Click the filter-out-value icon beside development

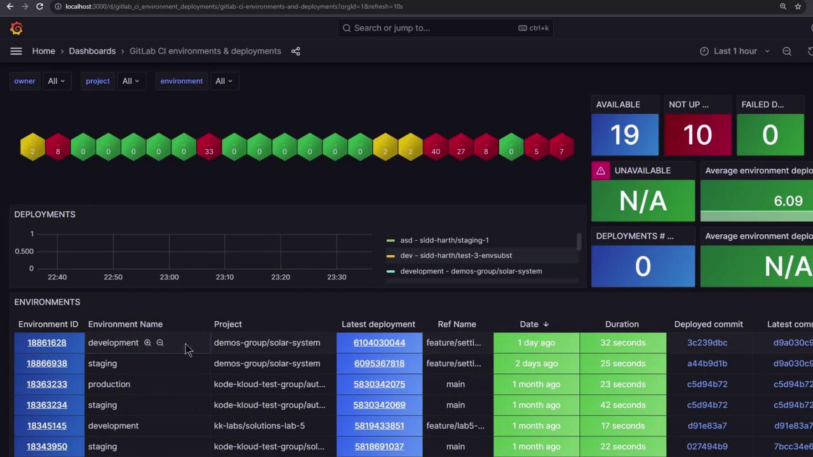pyautogui.click(x=160, y=343)
